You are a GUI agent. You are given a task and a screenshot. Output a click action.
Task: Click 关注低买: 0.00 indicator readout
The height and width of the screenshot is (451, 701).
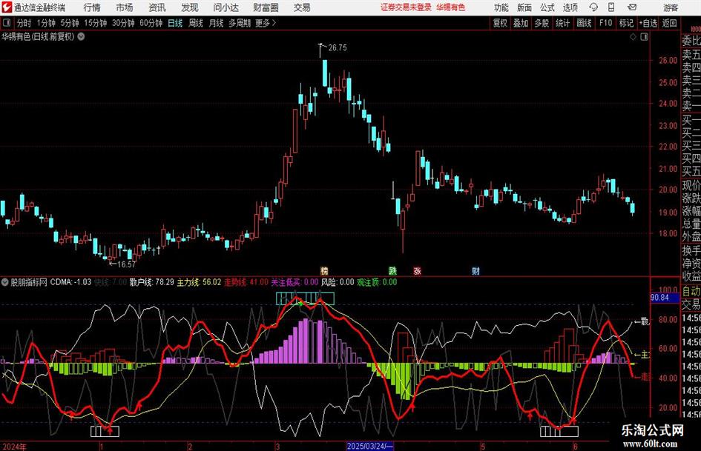295,282
